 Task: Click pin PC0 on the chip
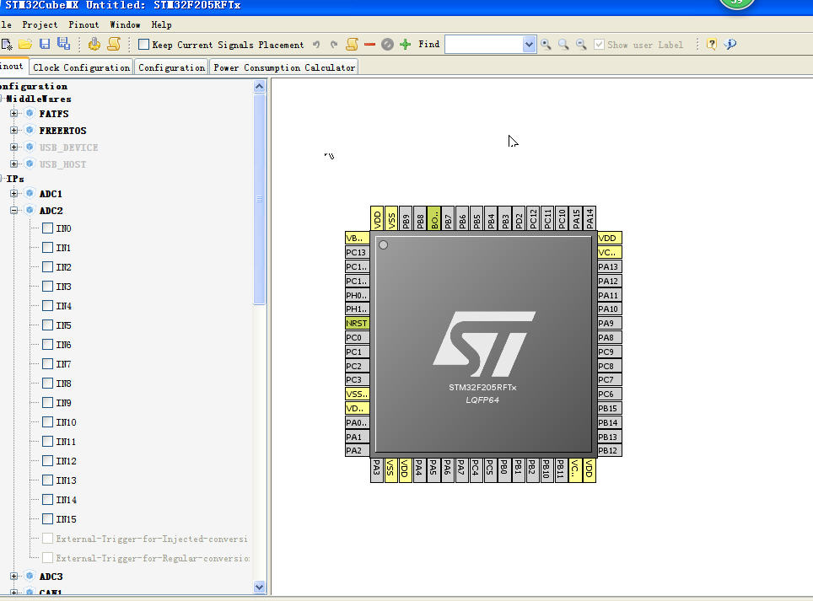click(358, 337)
